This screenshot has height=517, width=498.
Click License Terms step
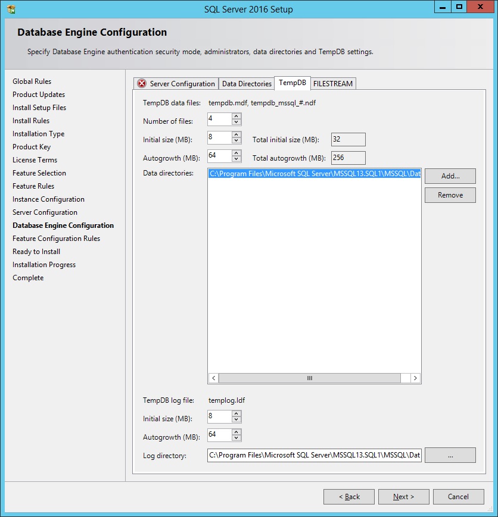pyautogui.click(x=35, y=160)
